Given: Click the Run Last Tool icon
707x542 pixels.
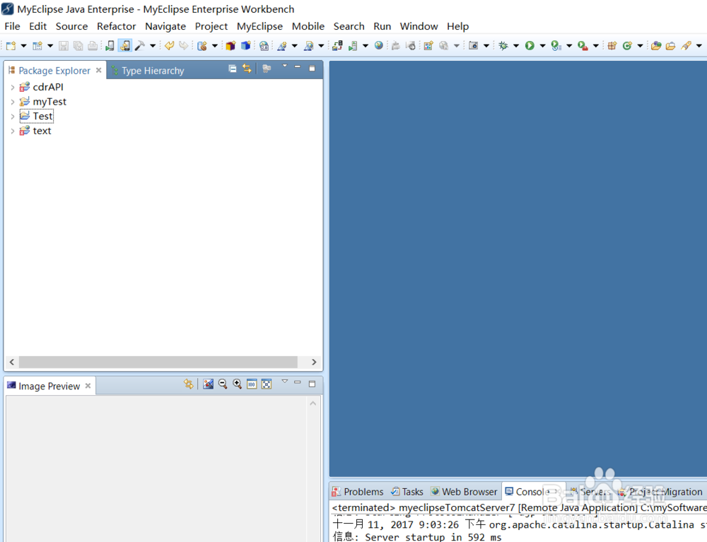Looking at the screenshot, I should click(556, 45).
